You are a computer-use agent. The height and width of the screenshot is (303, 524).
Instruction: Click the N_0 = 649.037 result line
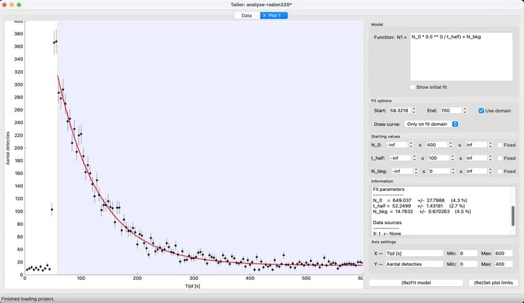(x=420, y=200)
